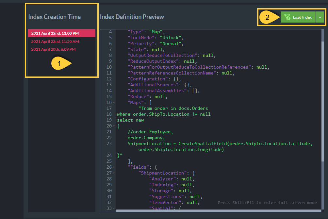Click the "State" key on line 7

point(137,49)
